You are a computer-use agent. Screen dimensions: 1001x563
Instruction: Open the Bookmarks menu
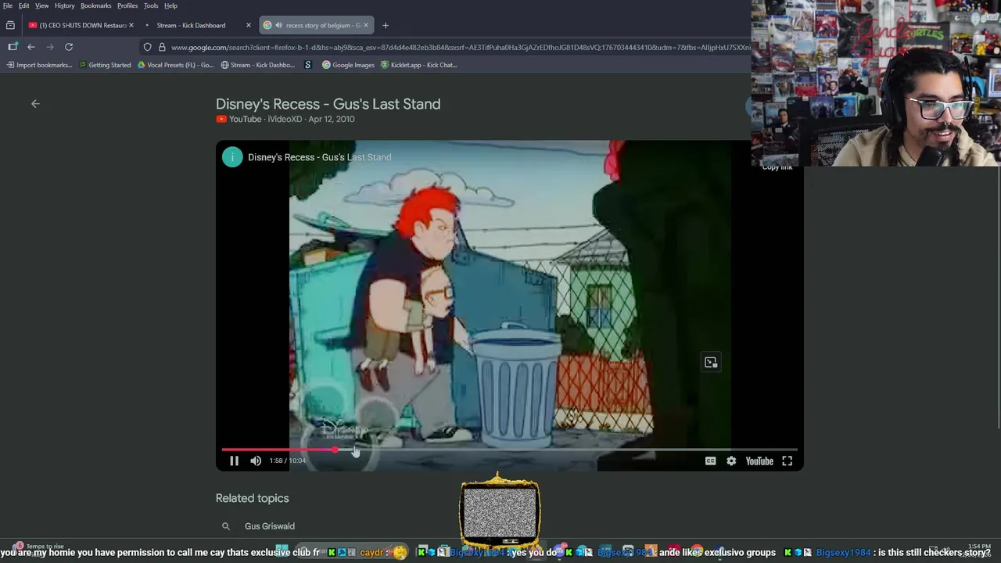click(96, 5)
